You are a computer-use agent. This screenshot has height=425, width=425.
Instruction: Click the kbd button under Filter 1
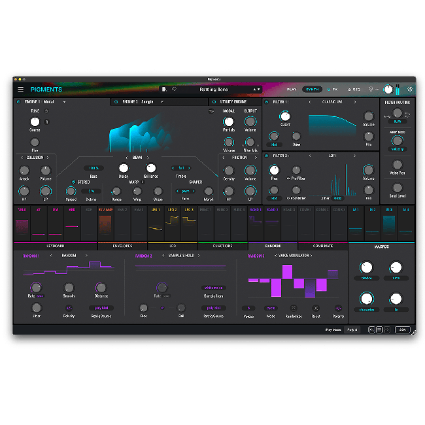click(x=275, y=144)
